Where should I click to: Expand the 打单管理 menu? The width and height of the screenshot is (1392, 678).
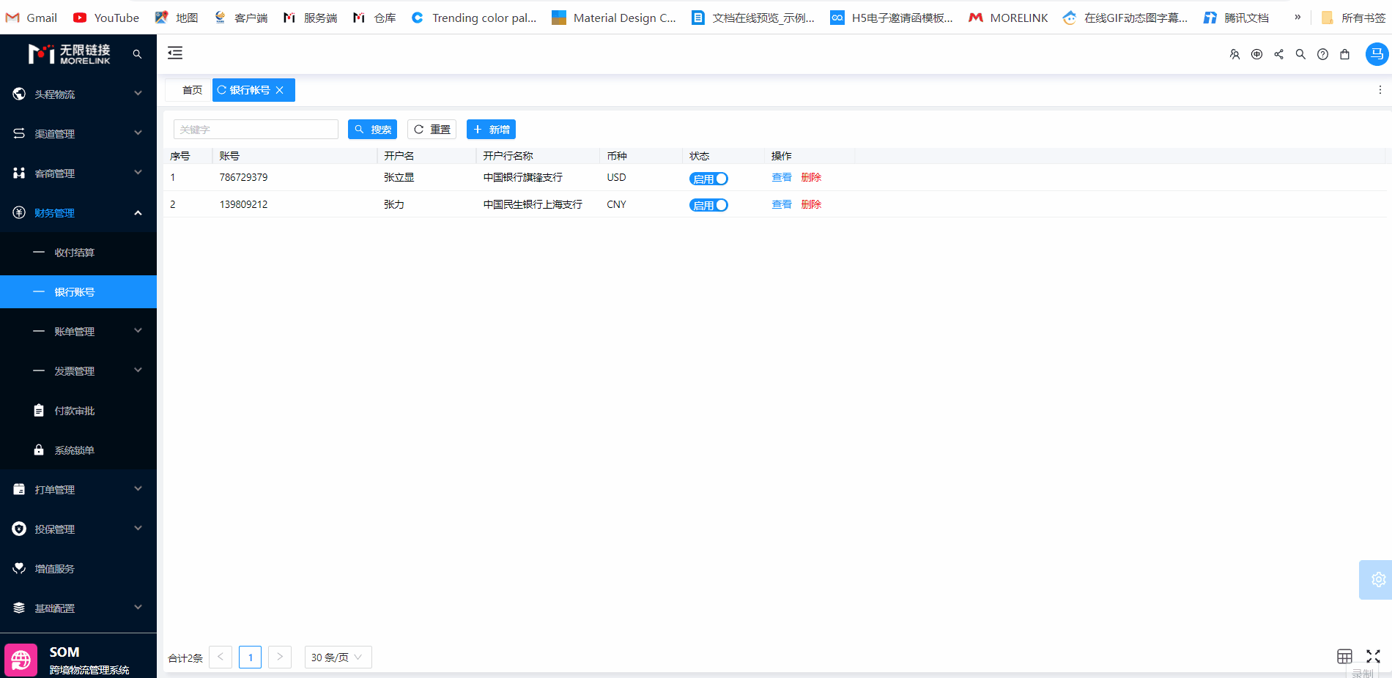click(x=78, y=490)
